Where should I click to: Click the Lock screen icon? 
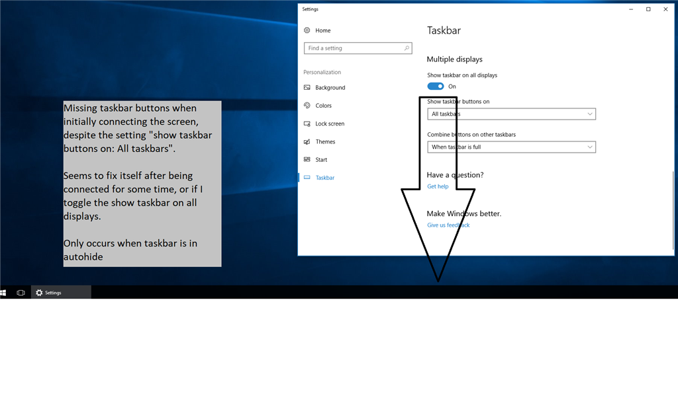pos(307,124)
